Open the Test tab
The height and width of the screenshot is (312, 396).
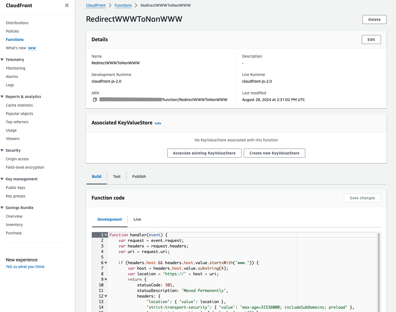[x=117, y=176]
